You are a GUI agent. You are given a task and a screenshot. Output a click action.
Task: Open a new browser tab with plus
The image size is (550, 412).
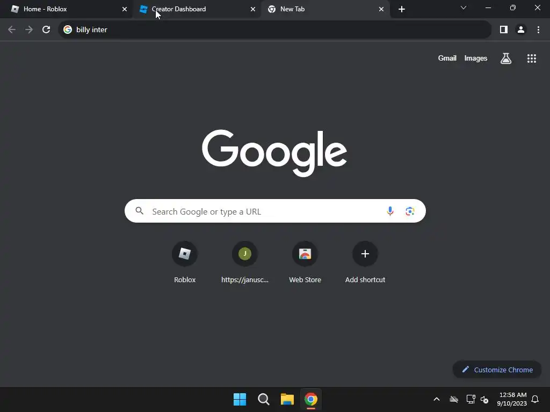[402, 9]
